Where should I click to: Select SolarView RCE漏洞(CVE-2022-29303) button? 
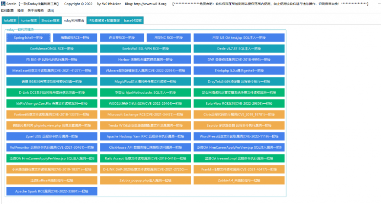[x=239, y=103]
